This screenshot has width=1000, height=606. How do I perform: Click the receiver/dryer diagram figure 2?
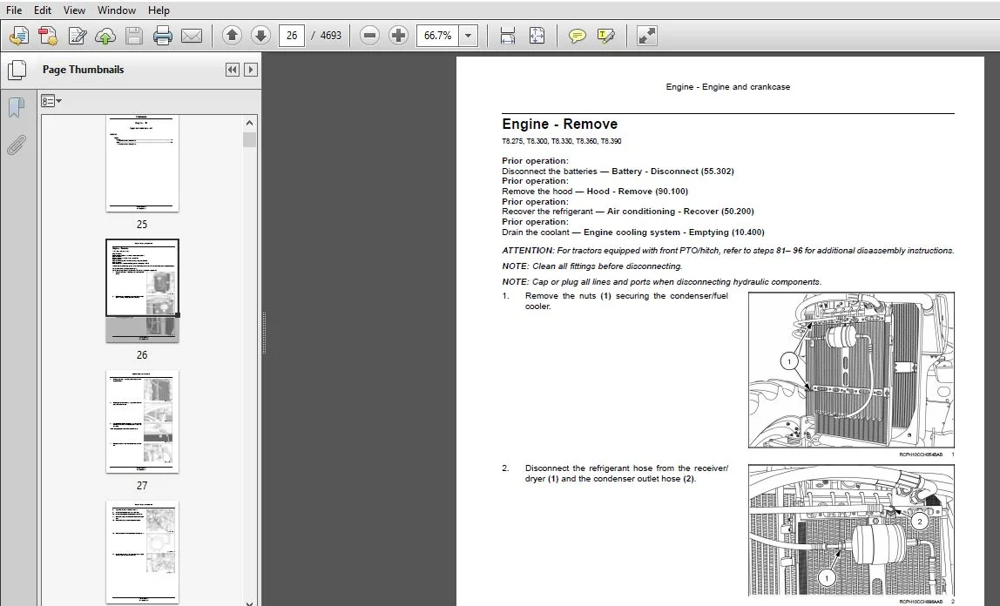[x=851, y=530]
